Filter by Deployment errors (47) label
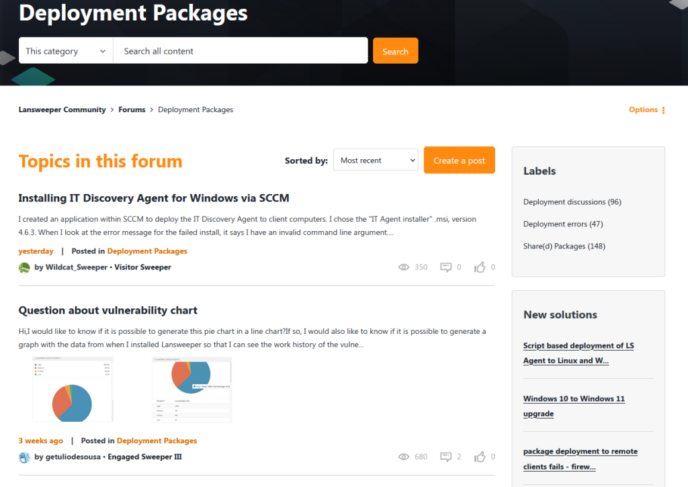The height and width of the screenshot is (487, 688). (x=563, y=224)
